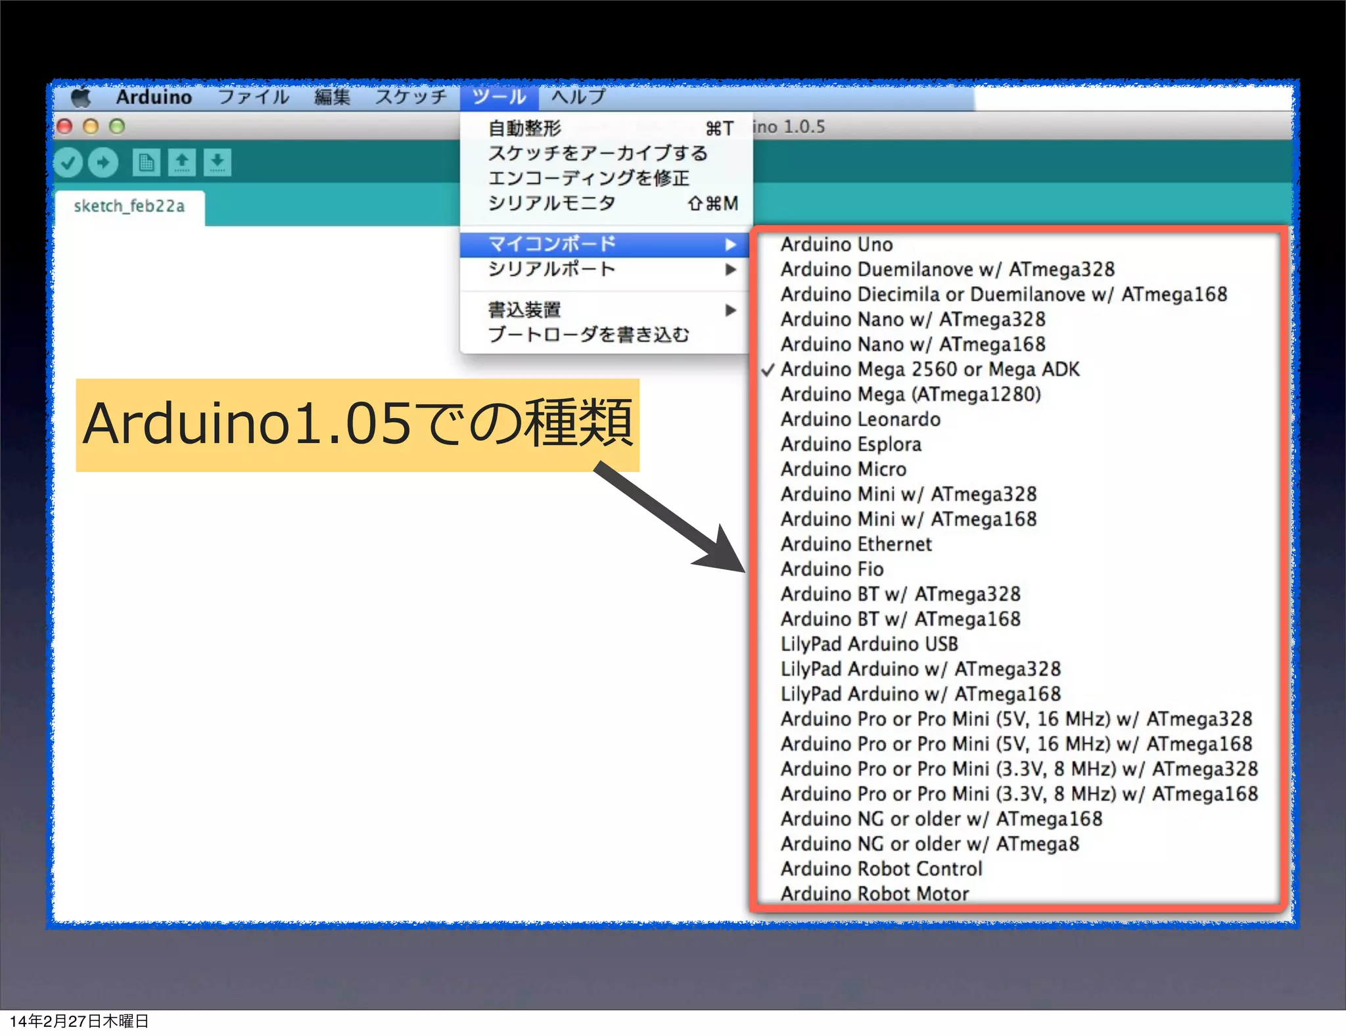Select Pro Mini 5V 16 MHz ATmega328

[x=1017, y=719]
